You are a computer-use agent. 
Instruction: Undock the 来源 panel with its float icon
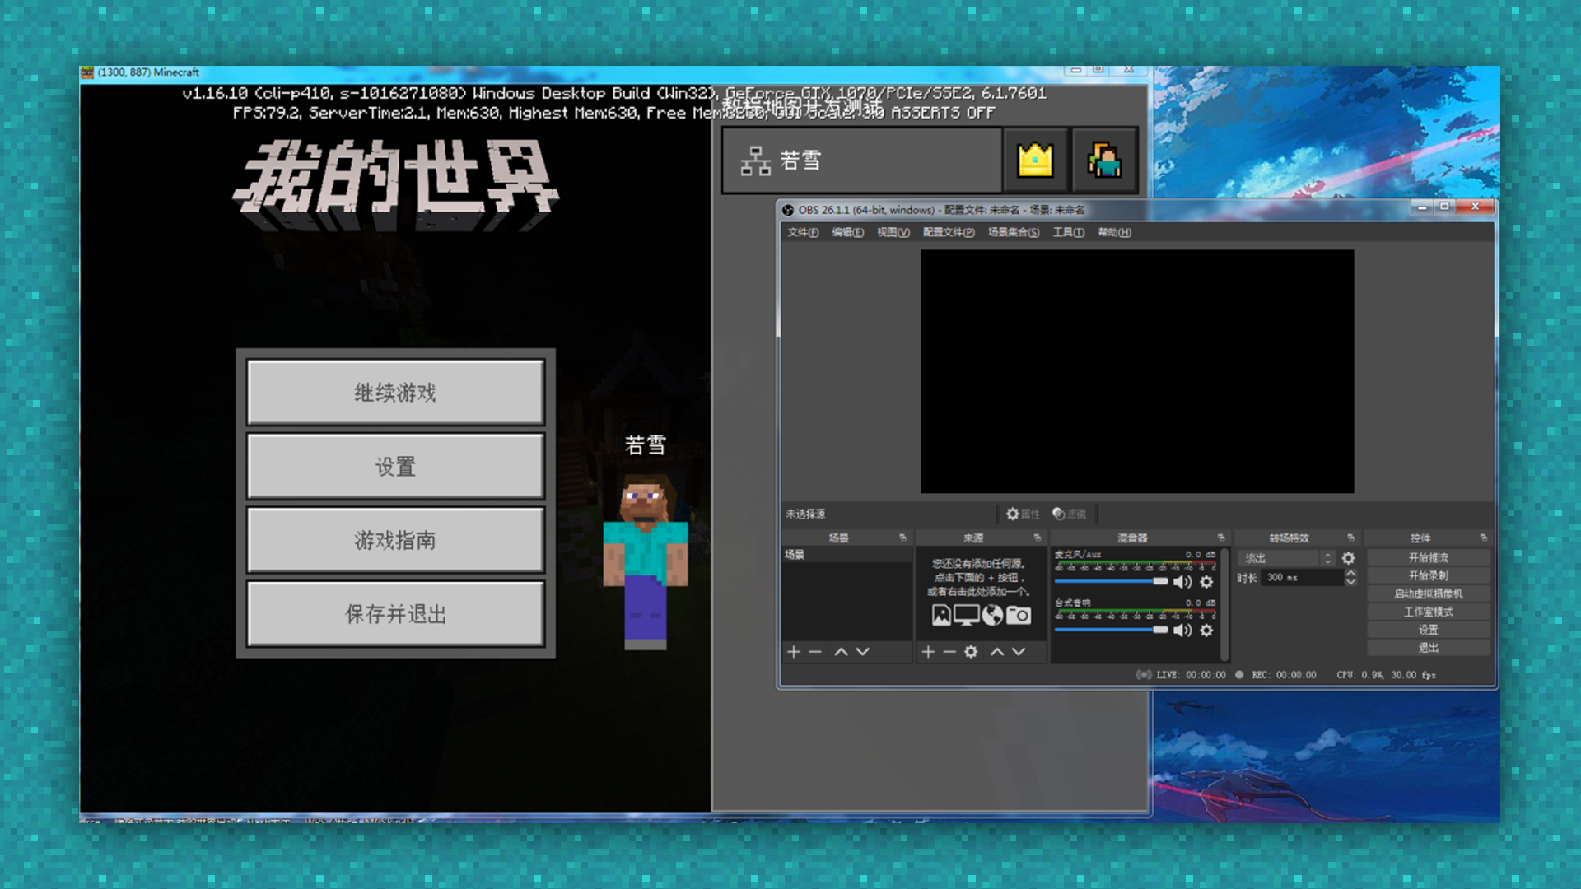(1038, 538)
